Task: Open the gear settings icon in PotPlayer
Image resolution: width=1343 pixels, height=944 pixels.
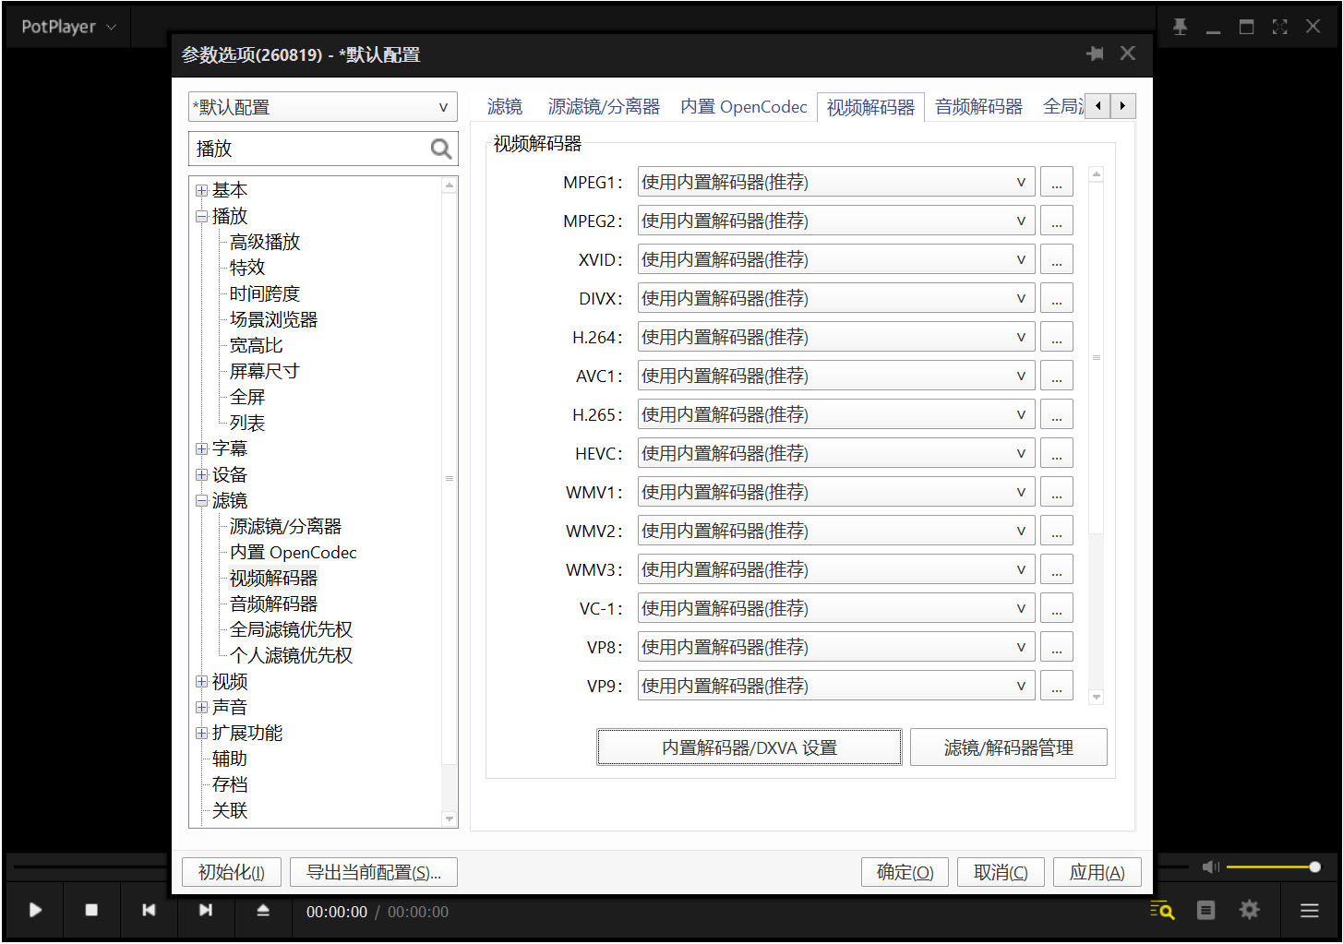Action: [x=1249, y=910]
